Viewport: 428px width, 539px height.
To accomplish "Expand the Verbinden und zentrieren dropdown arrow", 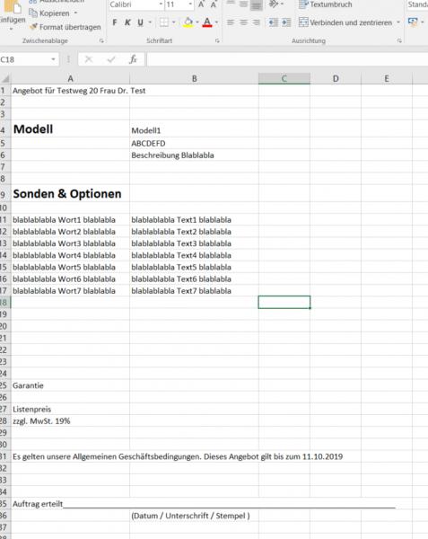I will click(398, 22).
